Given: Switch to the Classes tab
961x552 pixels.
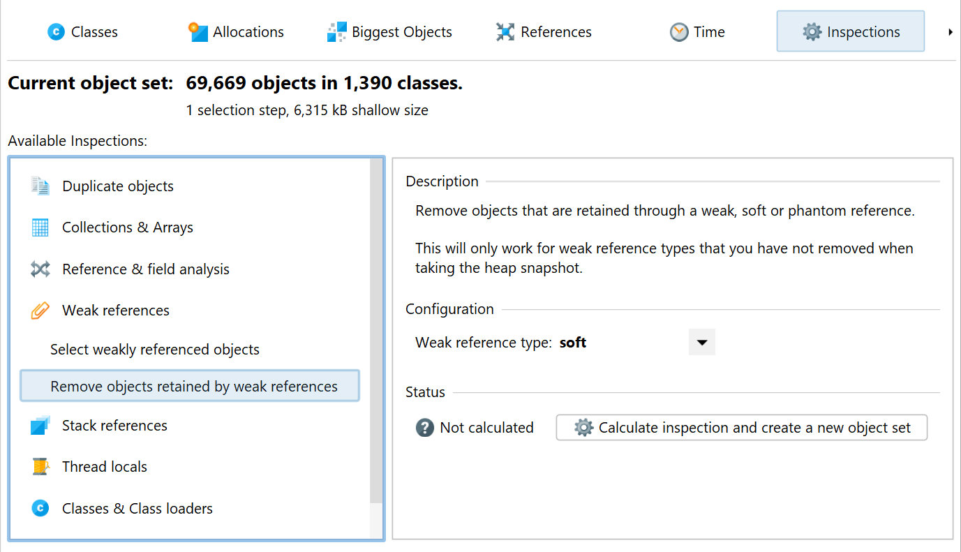Looking at the screenshot, I should [82, 32].
